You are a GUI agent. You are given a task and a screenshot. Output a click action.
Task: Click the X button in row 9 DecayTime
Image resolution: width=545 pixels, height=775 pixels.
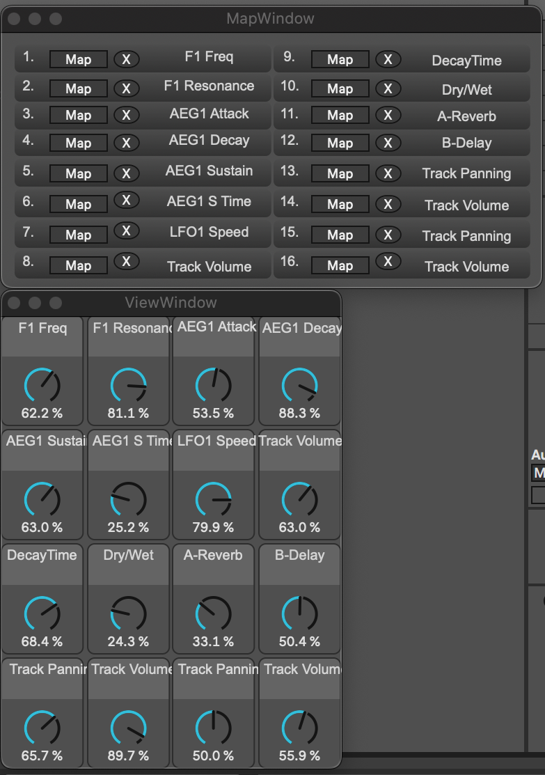[x=388, y=59]
